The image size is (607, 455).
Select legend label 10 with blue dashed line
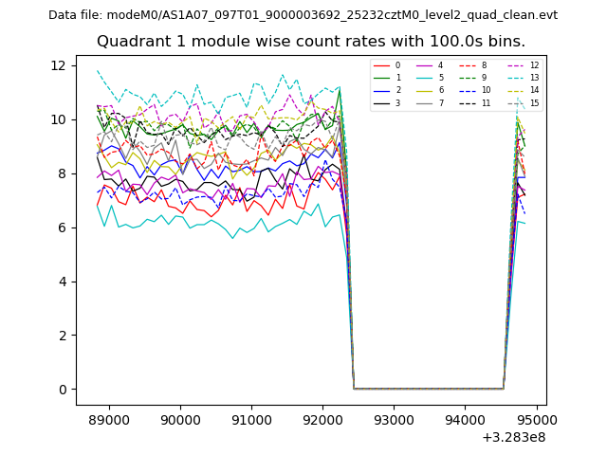point(486,90)
